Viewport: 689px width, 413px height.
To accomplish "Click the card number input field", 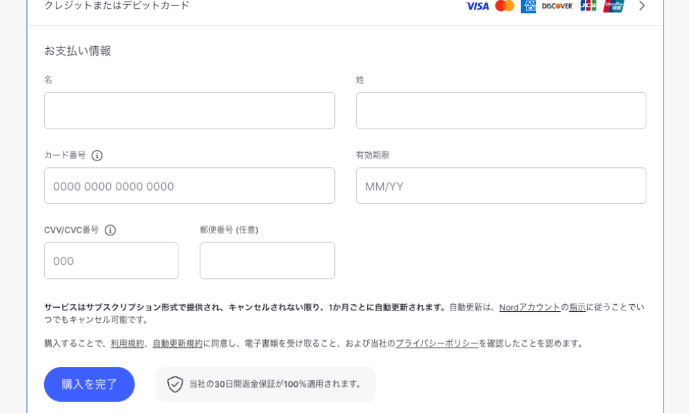I will pos(189,186).
